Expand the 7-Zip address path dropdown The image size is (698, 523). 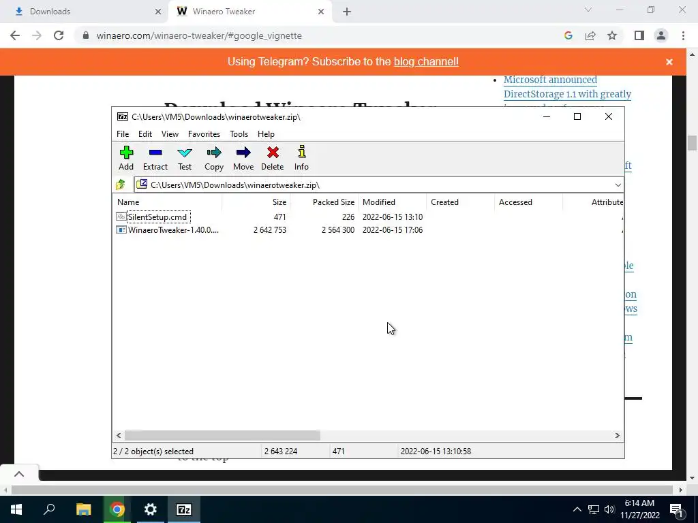click(618, 185)
